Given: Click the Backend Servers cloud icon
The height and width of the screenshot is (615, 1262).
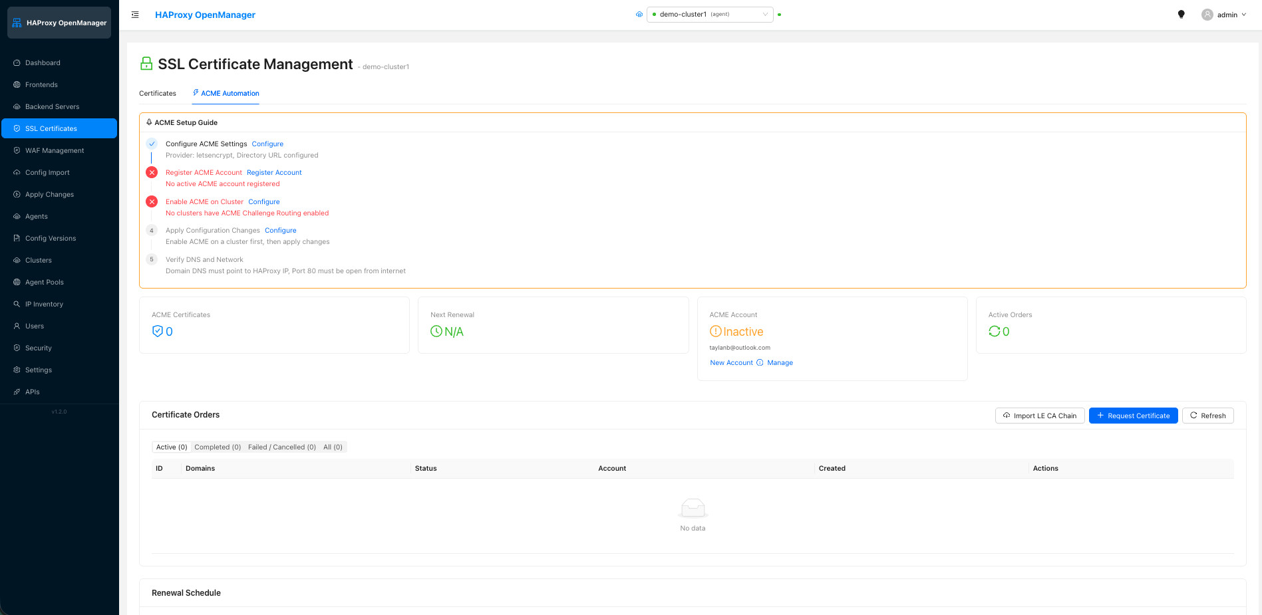Looking at the screenshot, I should click(17, 106).
